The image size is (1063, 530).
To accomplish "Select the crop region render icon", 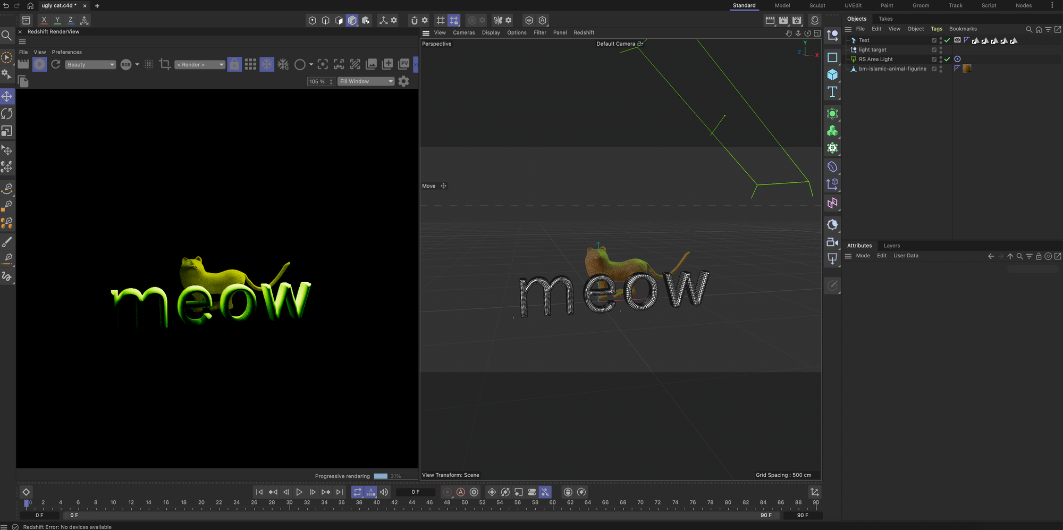I will (x=165, y=64).
